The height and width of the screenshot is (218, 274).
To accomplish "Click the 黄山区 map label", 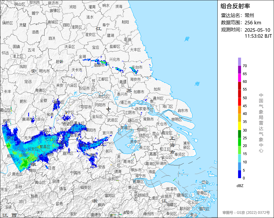I will [40, 182].
